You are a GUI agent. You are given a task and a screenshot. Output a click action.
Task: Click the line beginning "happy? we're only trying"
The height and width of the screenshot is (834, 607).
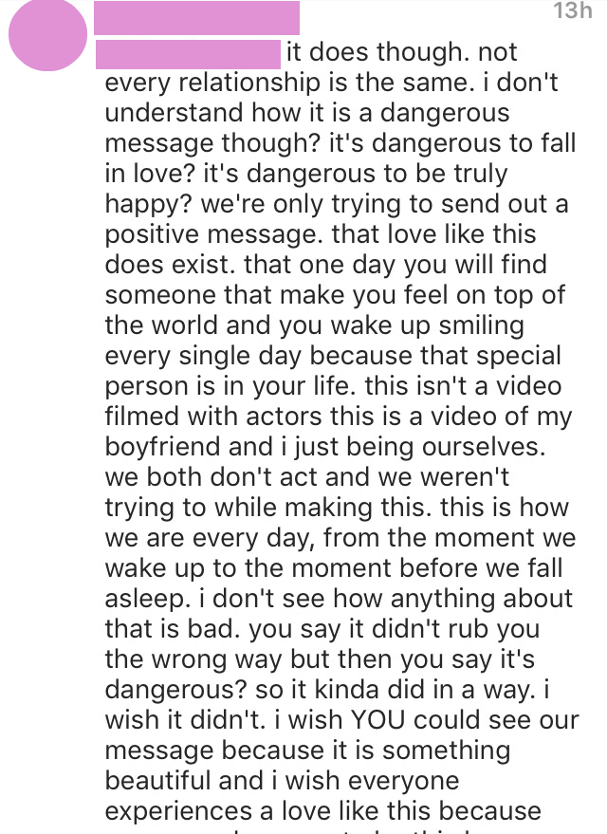pyautogui.click(x=337, y=204)
